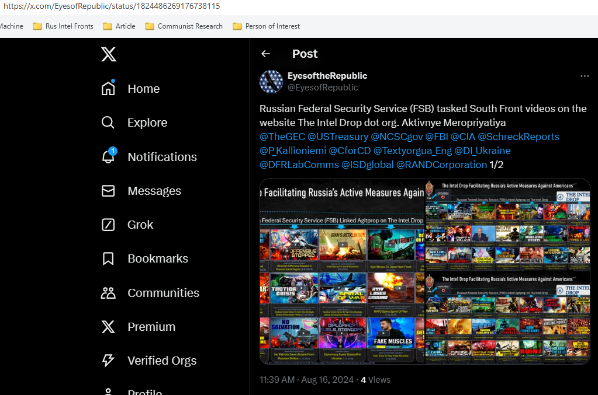Open the Person of Interest bookmark folder
The height and width of the screenshot is (395, 598).
pos(266,26)
